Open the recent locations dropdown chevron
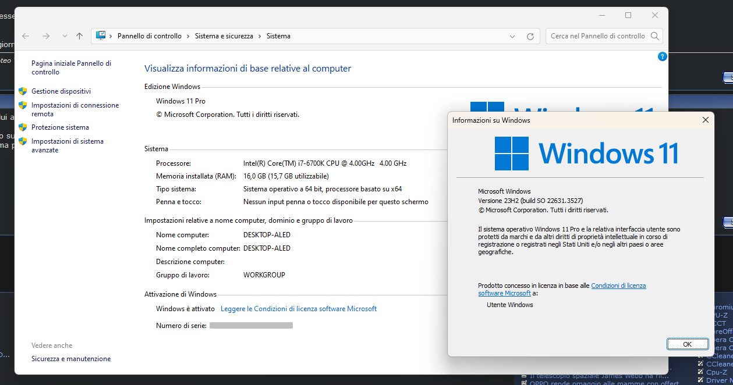The width and height of the screenshot is (733, 385). pyautogui.click(x=64, y=36)
